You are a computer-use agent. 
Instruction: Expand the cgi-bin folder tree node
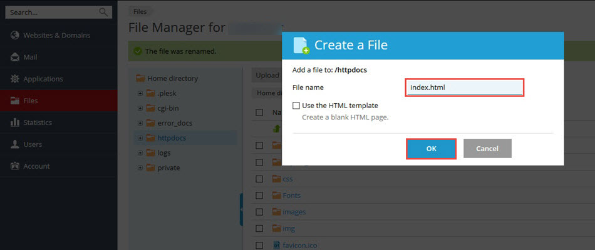coord(140,108)
